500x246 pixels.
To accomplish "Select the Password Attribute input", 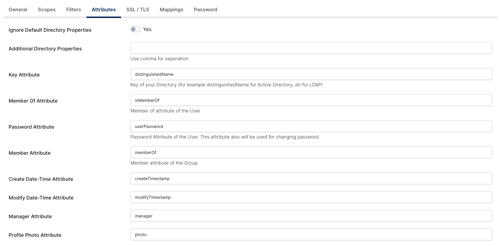I will pos(311,127).
